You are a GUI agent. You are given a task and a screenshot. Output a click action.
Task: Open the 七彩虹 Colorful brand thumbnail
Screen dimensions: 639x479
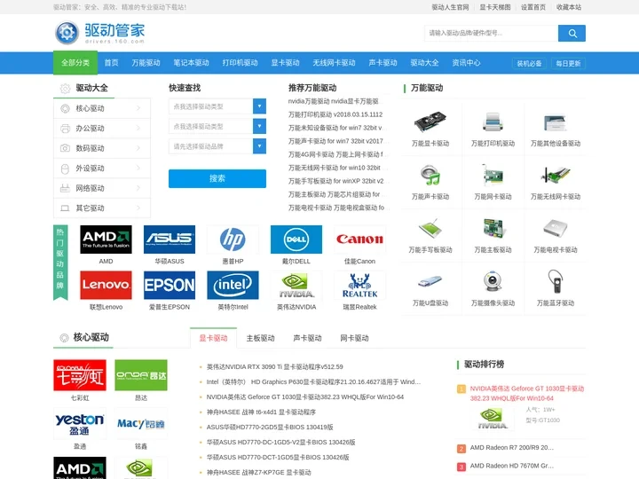tap(80, 375)
